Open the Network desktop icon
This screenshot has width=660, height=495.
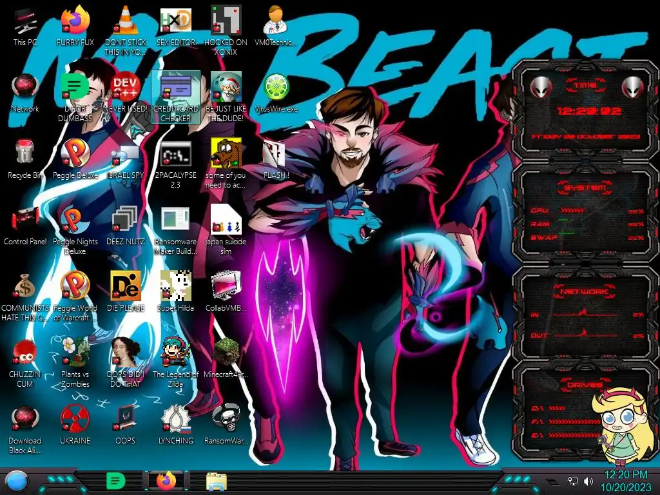tap(25, 93)
